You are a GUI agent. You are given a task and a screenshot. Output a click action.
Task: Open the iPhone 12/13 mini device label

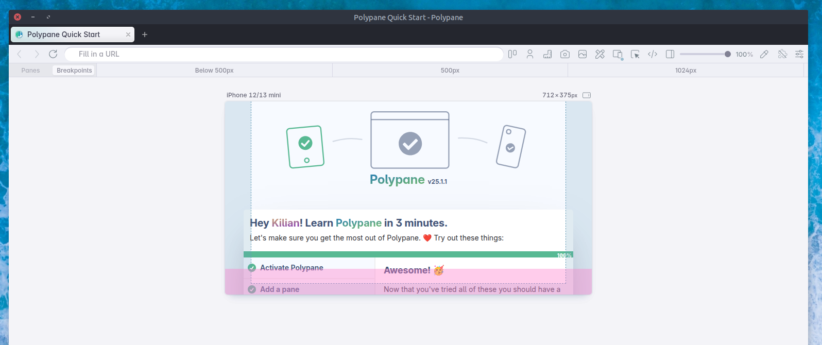point(254,95)
